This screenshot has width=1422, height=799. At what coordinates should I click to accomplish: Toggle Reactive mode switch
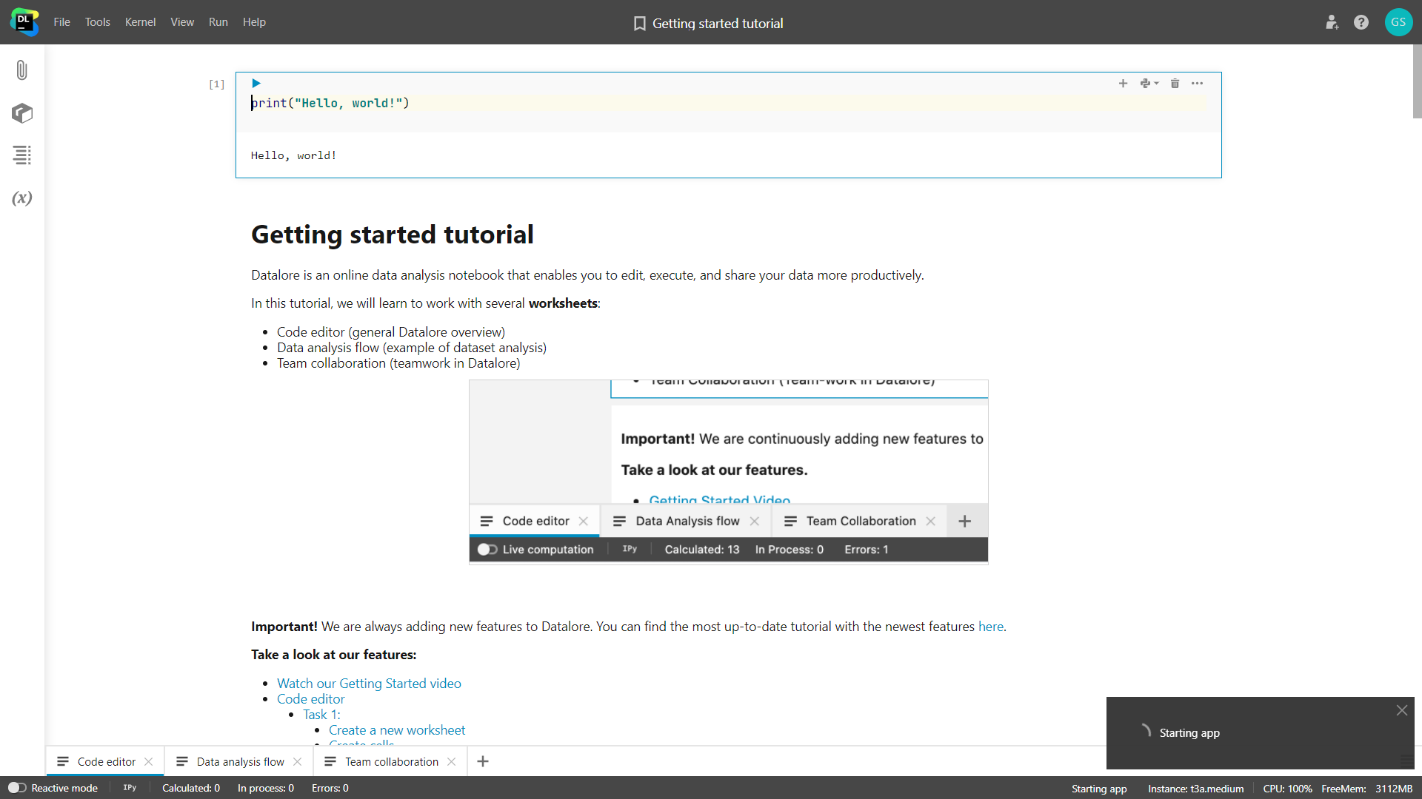[17, 788]
